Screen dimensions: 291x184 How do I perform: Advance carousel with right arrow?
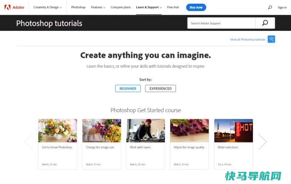coord(263,142)
